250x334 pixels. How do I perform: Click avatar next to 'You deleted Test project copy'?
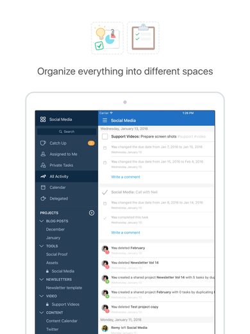(x=105, y=308)
